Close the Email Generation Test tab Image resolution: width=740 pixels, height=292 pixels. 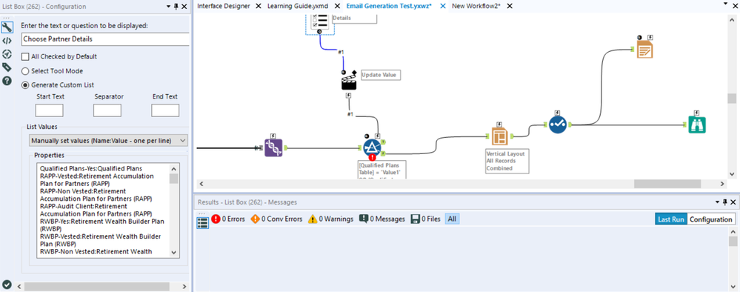pyautogui.click(x=443, y=6)
